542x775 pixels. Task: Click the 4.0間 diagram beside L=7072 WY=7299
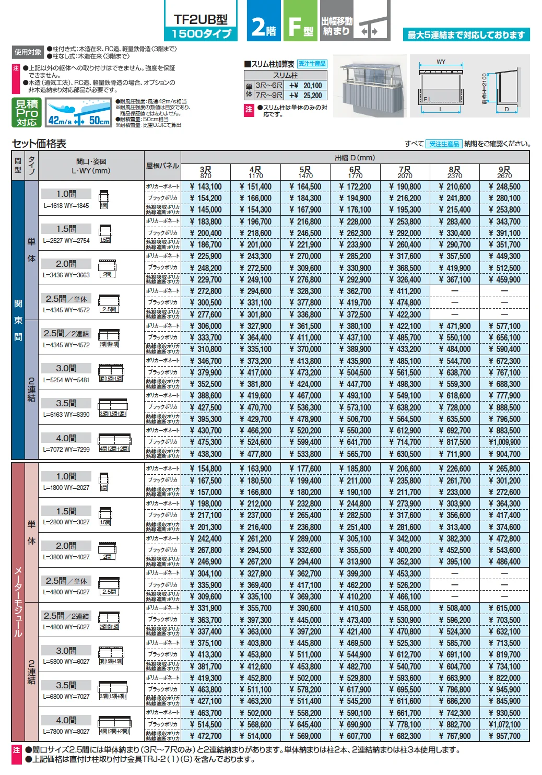click(115, 443)
